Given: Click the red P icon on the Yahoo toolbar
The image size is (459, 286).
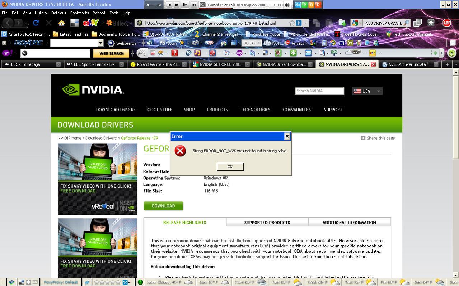Looking at the screenshot, I should coord(175,53).
